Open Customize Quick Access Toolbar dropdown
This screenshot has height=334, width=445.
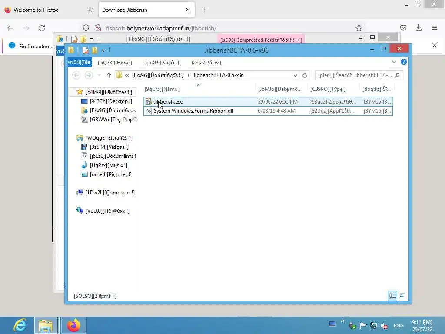coord(103,51)
